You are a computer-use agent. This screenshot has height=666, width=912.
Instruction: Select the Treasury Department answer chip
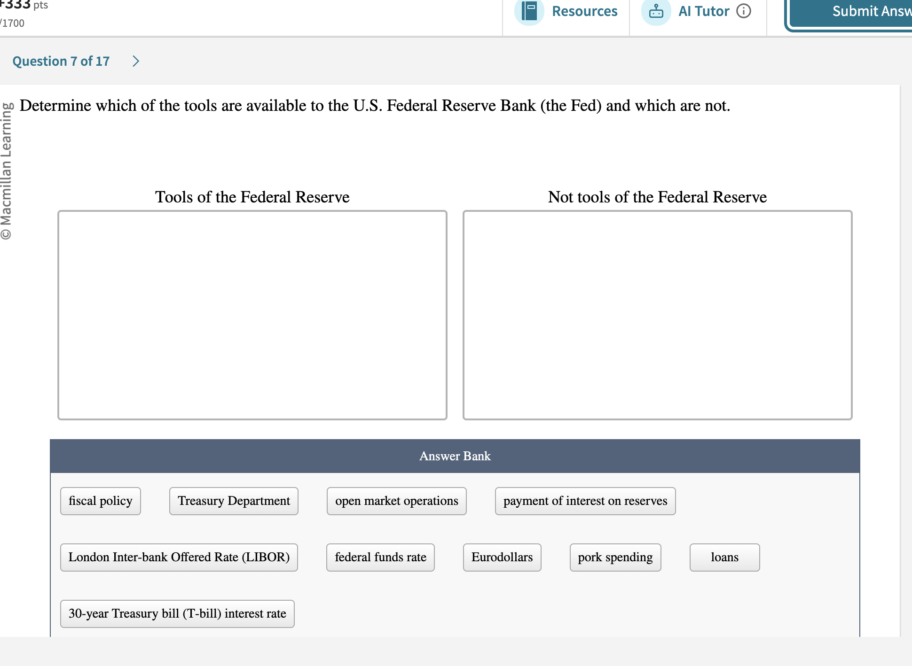click(234, 501)
